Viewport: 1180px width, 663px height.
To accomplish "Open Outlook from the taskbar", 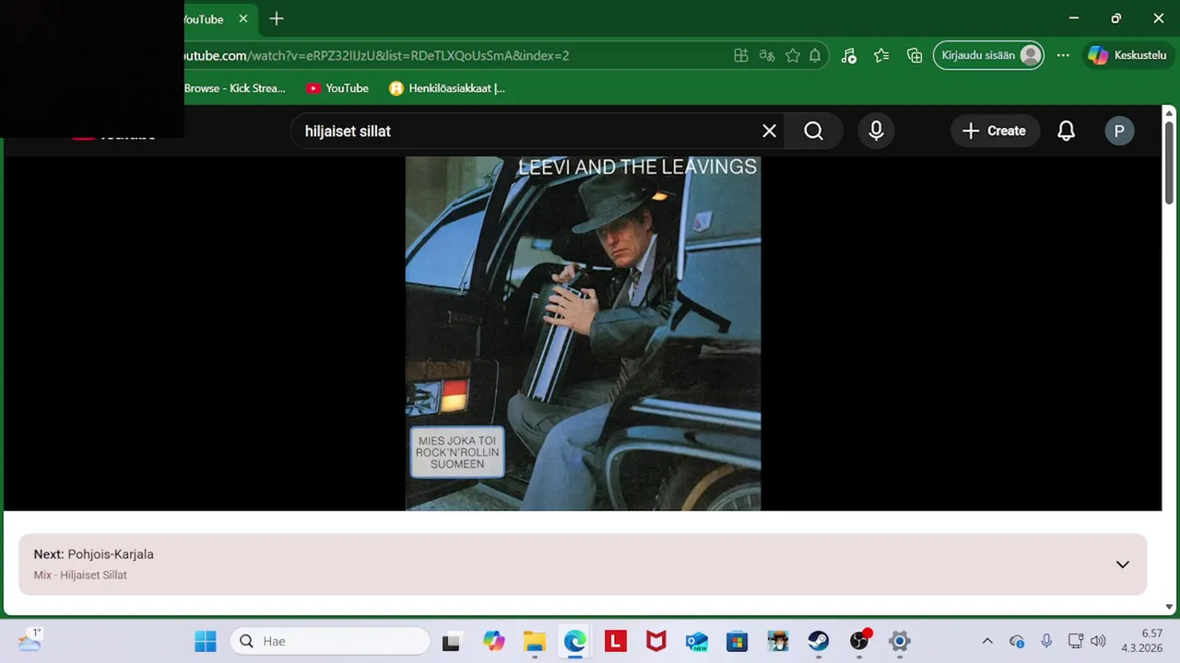I will pyautogui.click(x=697, y=641).
